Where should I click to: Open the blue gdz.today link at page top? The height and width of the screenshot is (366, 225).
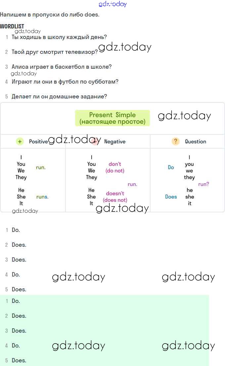112,4
